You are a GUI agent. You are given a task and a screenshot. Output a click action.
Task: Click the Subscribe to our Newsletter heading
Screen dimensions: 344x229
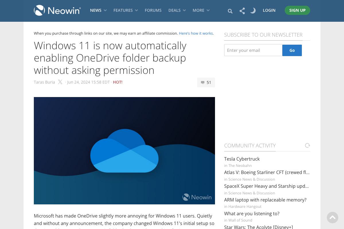tap(263, 35)
